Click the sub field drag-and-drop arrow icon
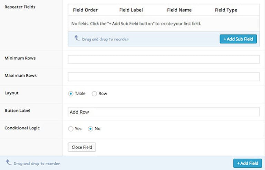 (x=77, y=38)
